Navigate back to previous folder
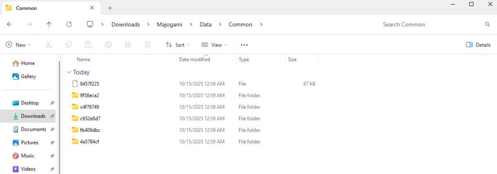The image size is (497, 174). tap(10, 24)
